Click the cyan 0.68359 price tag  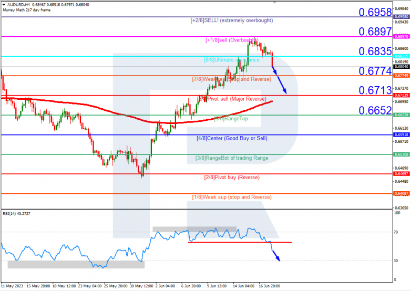[x=402, y=56]
